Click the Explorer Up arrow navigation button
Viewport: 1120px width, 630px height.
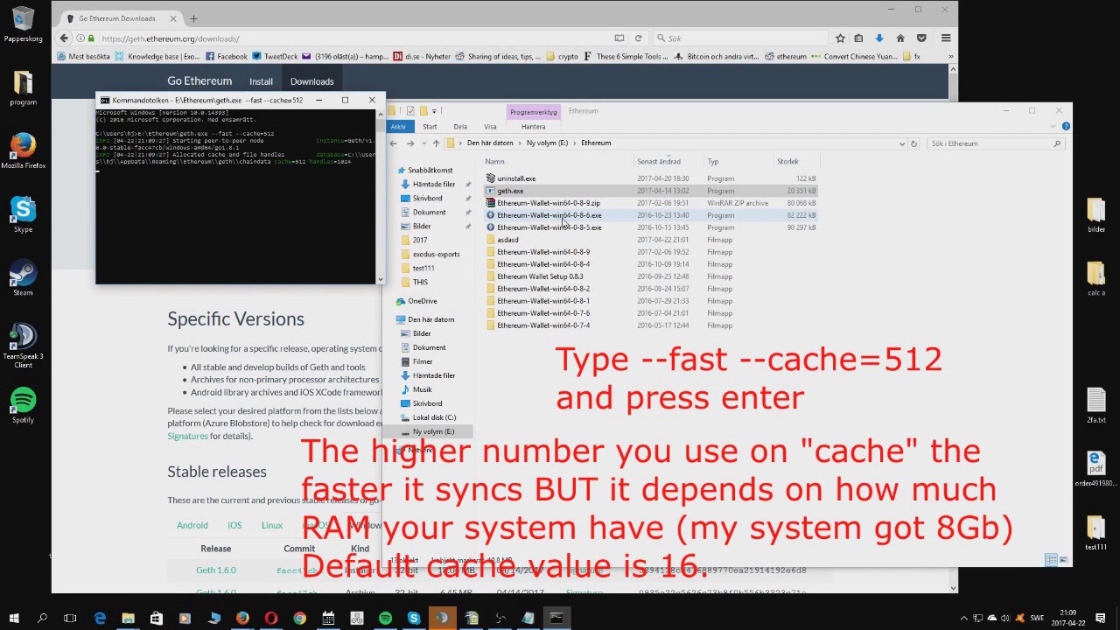[436, 143]
